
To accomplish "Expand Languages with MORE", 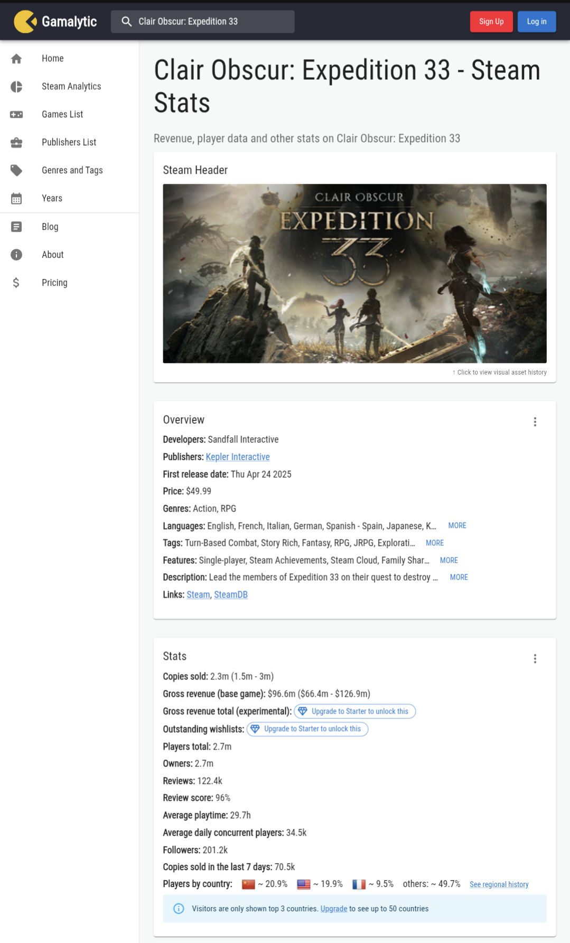I will tap(457, 526).
